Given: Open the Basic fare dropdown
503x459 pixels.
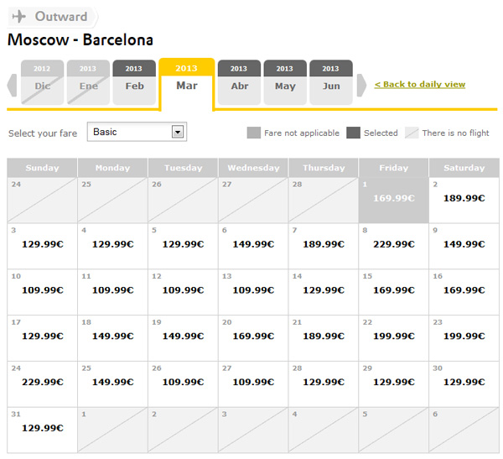Looking at the screenshot, I should coord(177,132).
